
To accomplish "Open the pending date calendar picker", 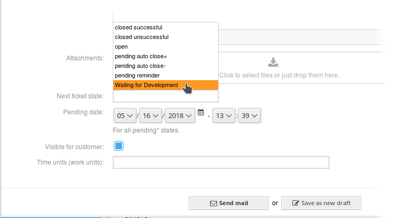I will click(x=200, y=112).
